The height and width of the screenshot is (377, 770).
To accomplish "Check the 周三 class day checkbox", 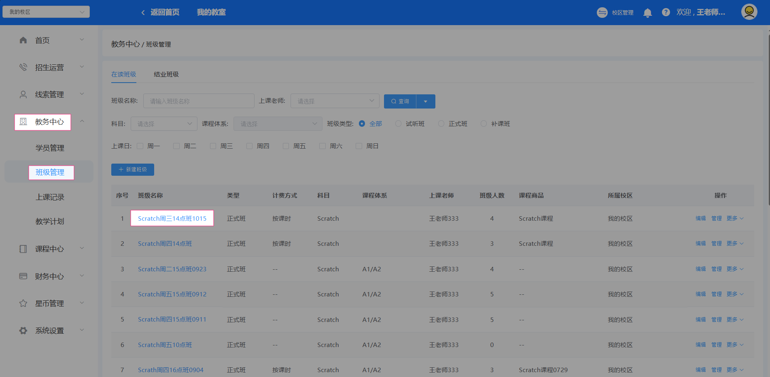I will (213, 146).
